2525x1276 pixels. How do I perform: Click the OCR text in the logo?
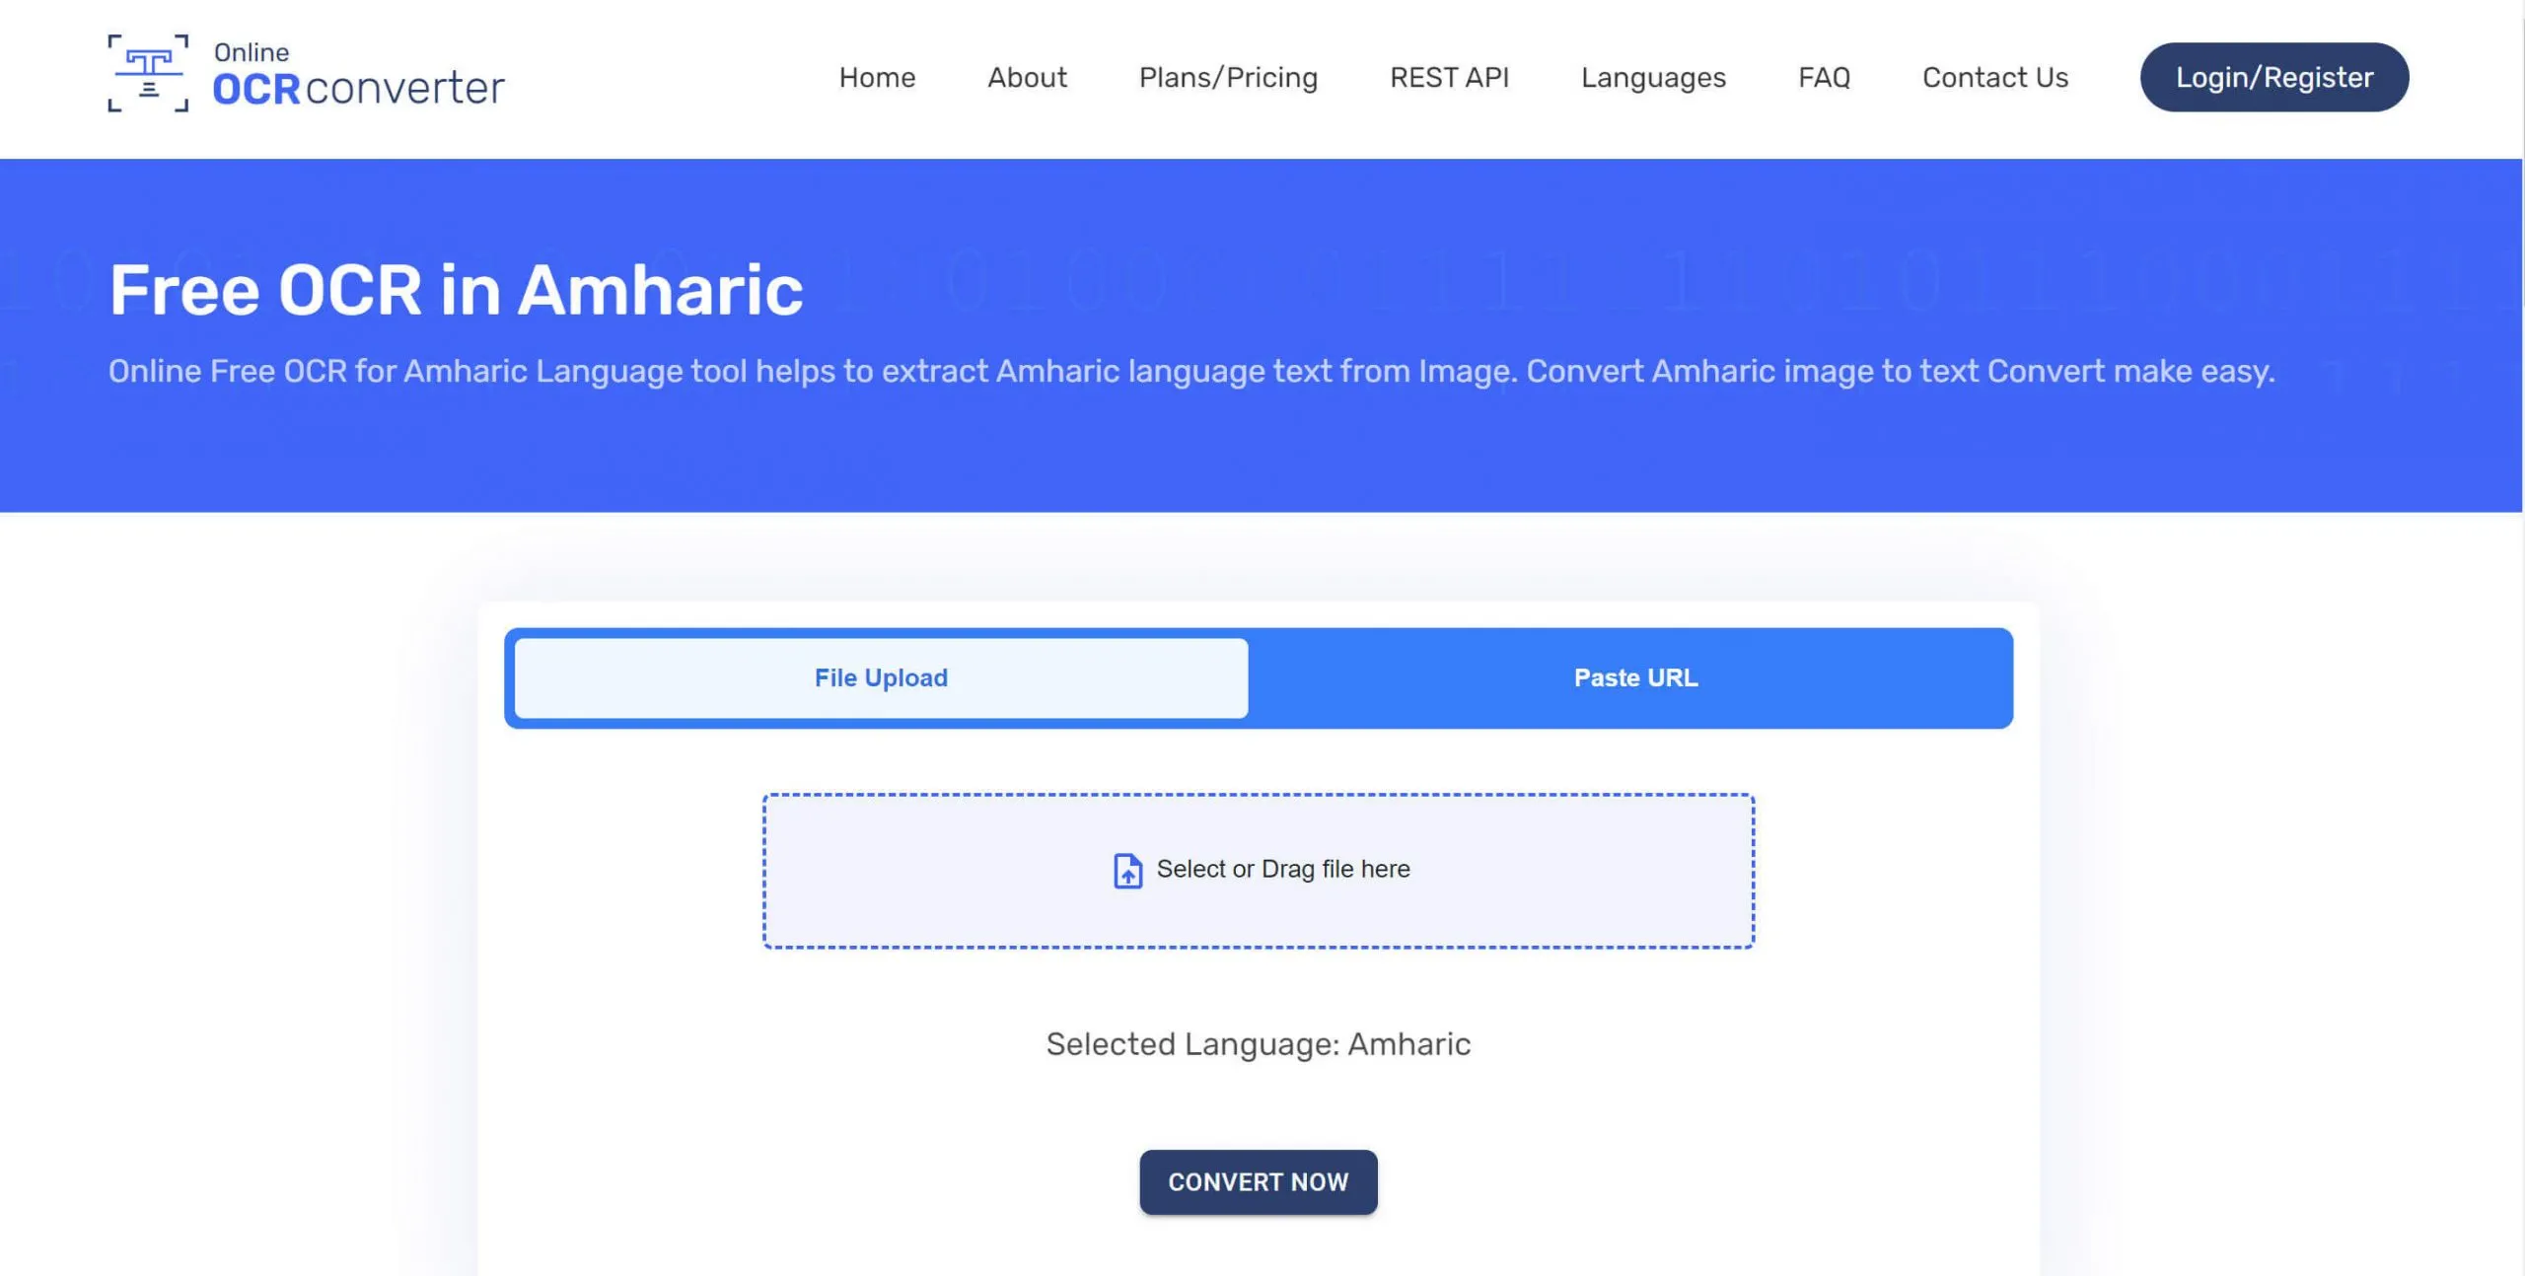[x=255, y=90]
